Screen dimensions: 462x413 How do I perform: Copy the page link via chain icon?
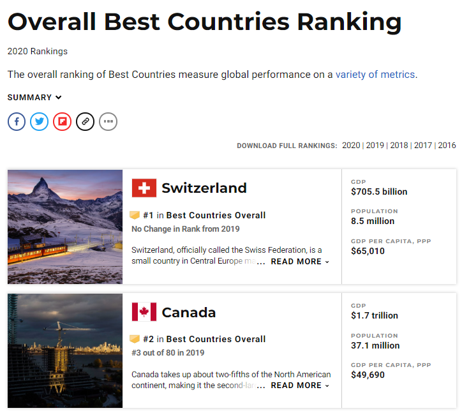(x=85, y=121)
